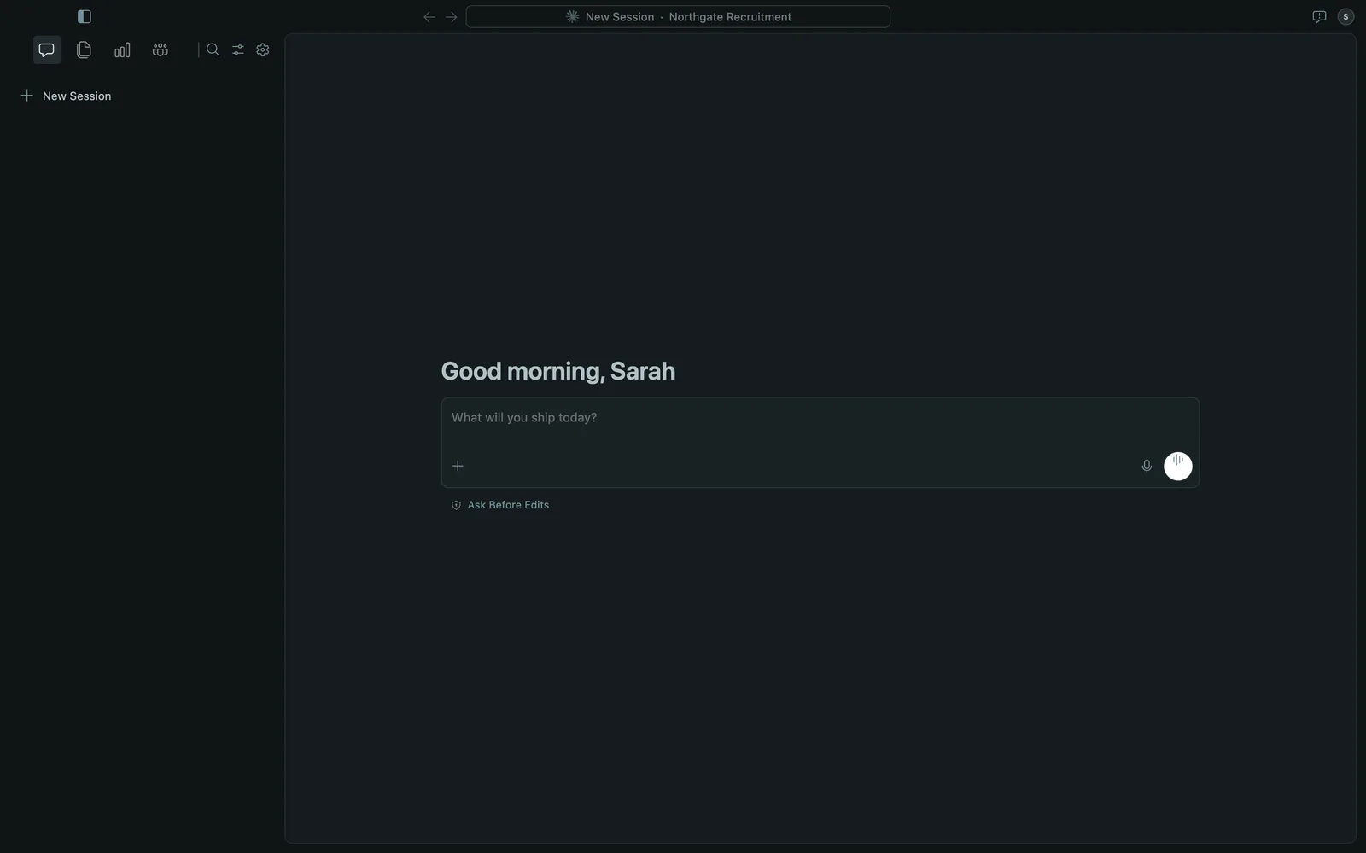The height and width of the screenshot is (853, 1366).
Task: Click the search magnifier icon
Action: click(213, 49)
